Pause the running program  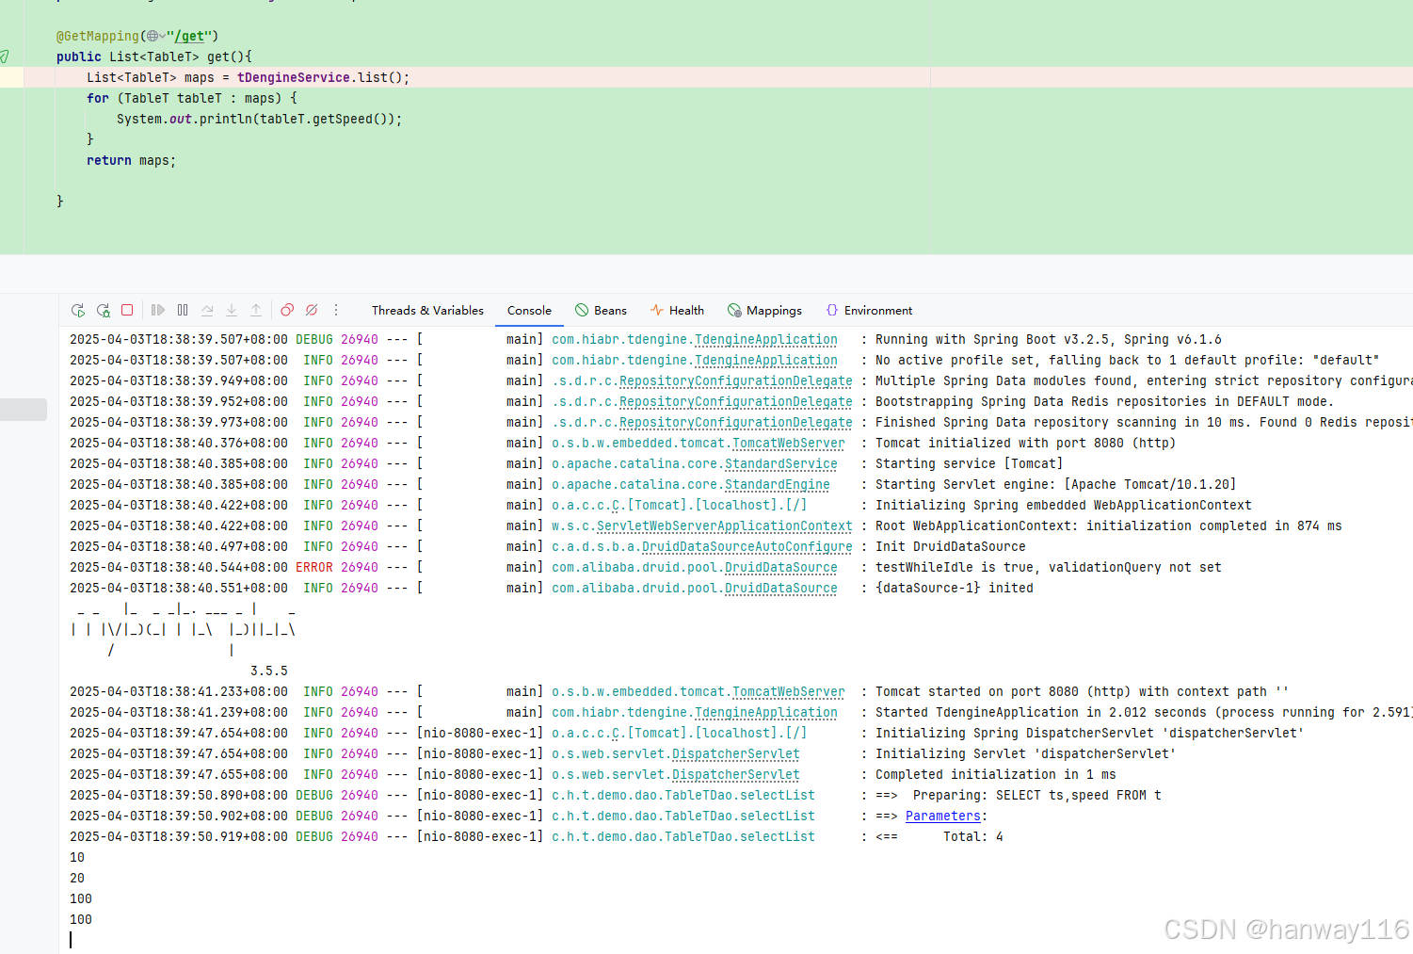tap(182, 310)
